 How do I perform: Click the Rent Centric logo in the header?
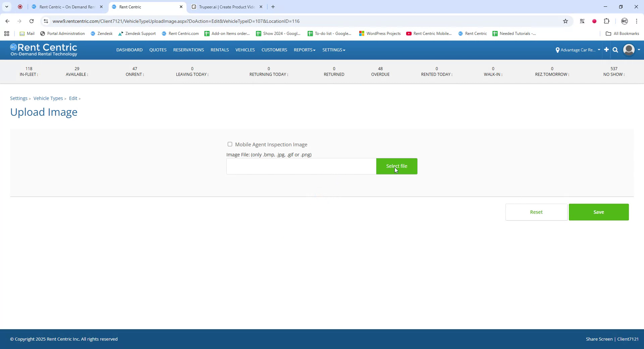[44, 50]
